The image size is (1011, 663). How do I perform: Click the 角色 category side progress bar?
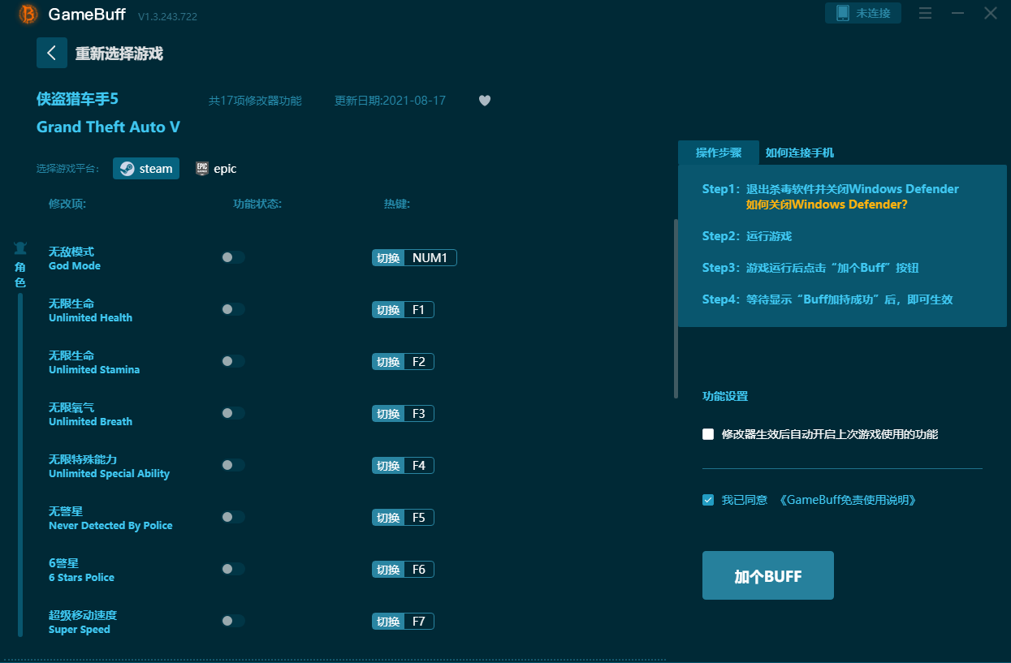[x=20, y=465]
